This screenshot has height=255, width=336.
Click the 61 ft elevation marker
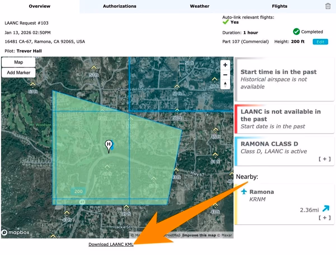[x=215, y=158]
